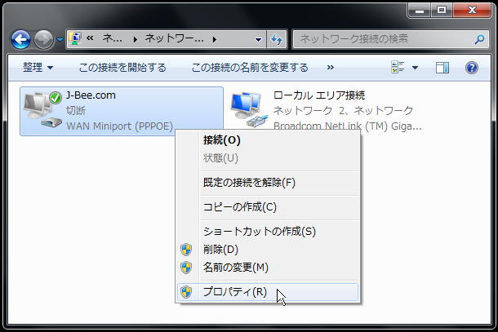Viewport: 498px width, 332px height.
Task: Select ショートカットの作成(S) menu item
Action: point(268,232)
